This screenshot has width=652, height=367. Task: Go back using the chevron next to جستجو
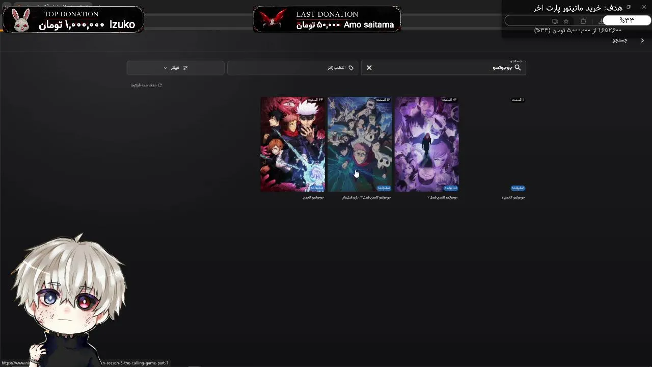(642, 40)
